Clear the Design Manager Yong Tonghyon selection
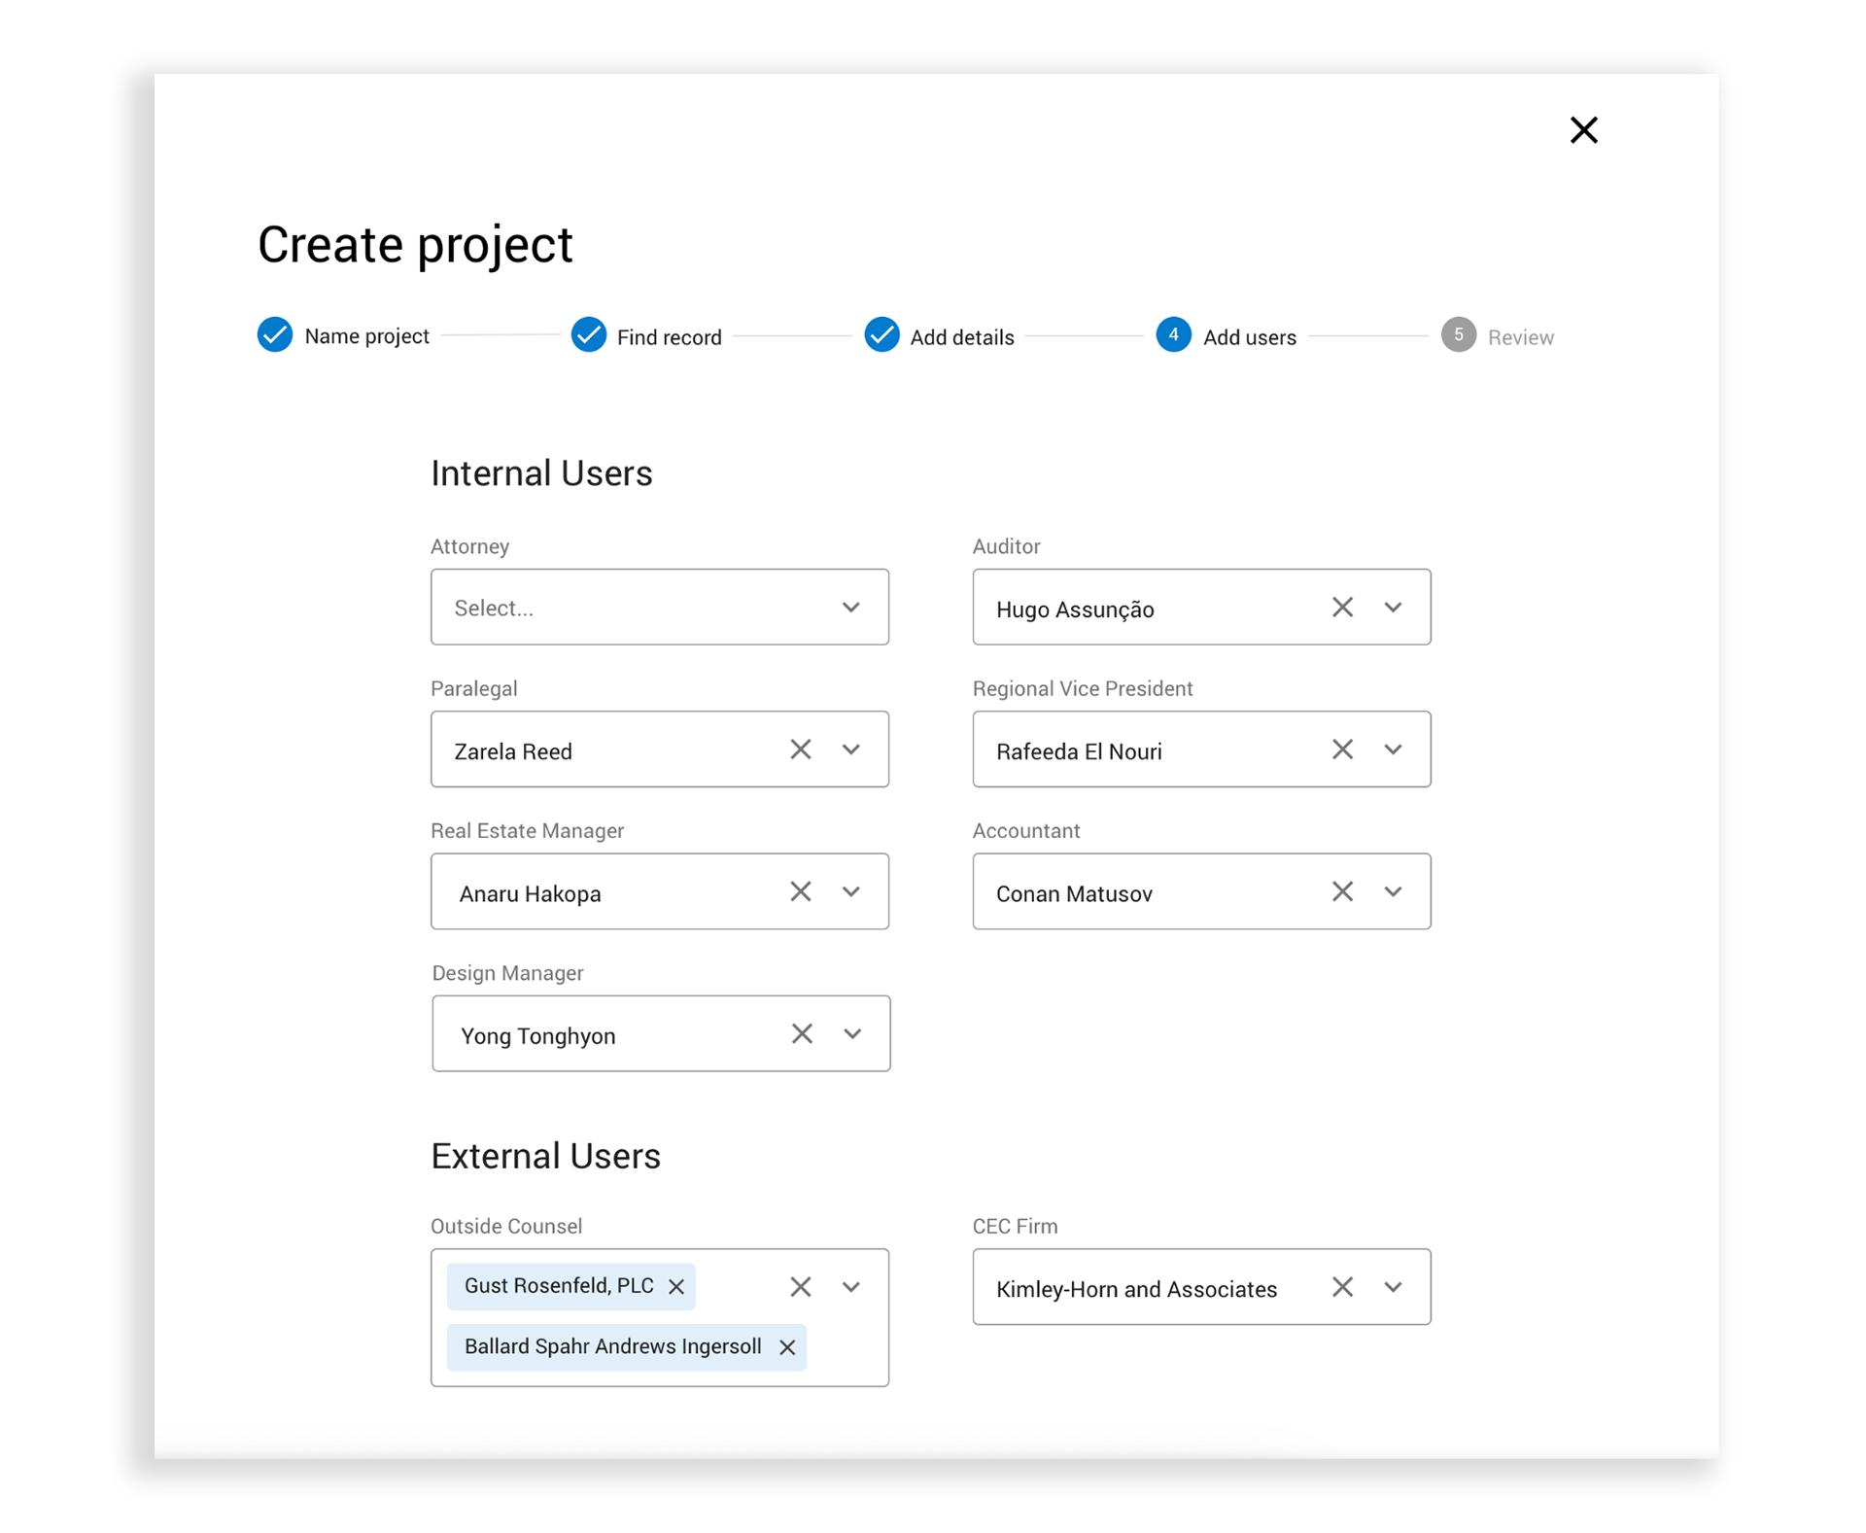The image size is (1866, 1533). [x=801, y=1032]
